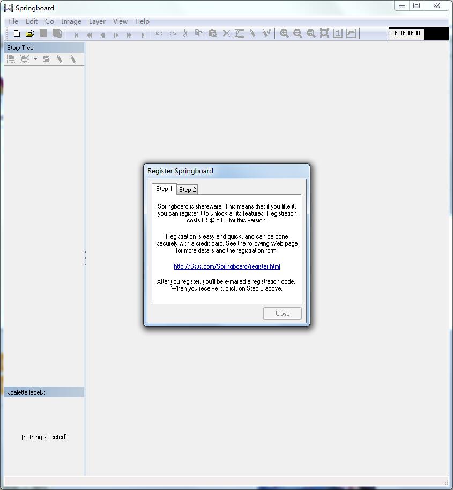Jump to the first frame button

pos(77,35)
